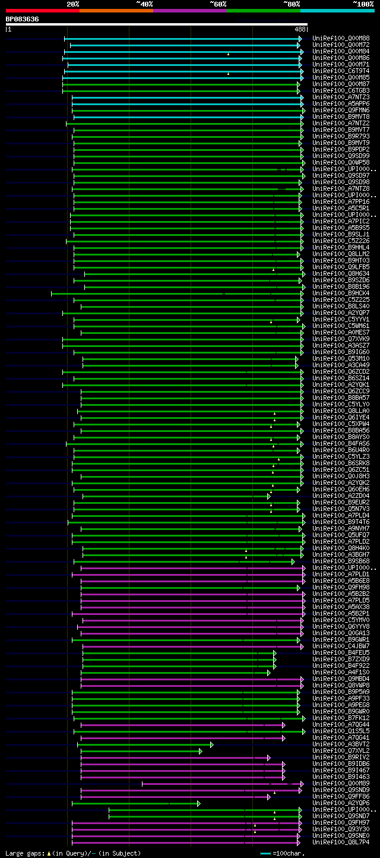
Task: Open hit UniRef100_Q00M86
Action: coord(341,58)
